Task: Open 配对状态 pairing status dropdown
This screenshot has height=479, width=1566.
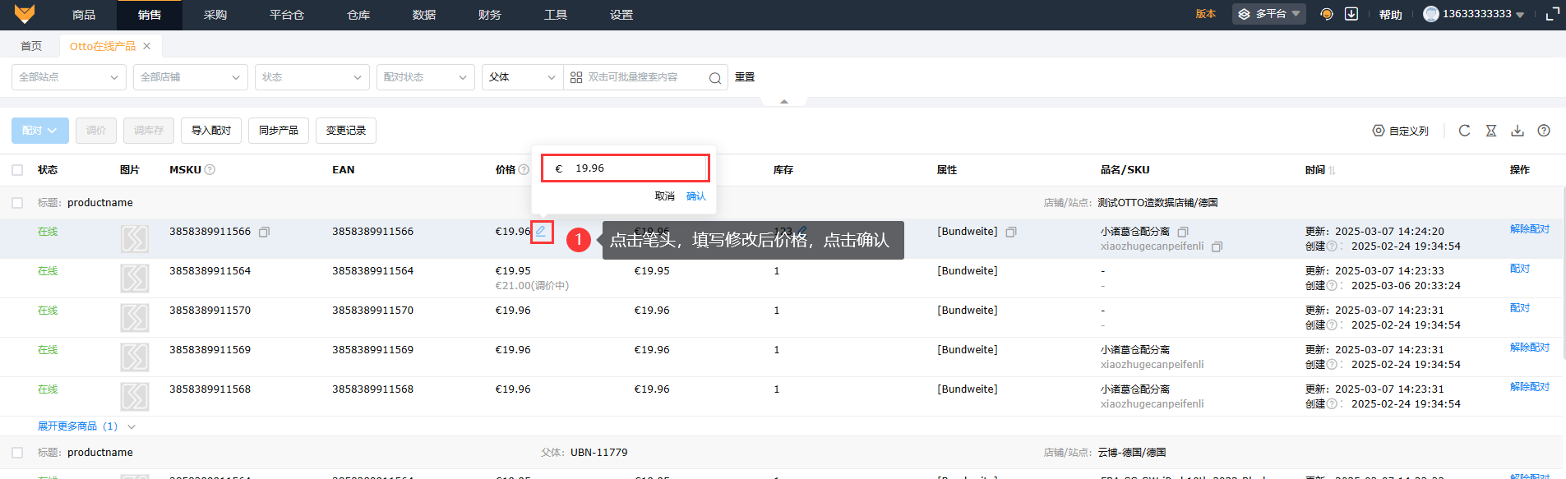Action: [426, 77]
